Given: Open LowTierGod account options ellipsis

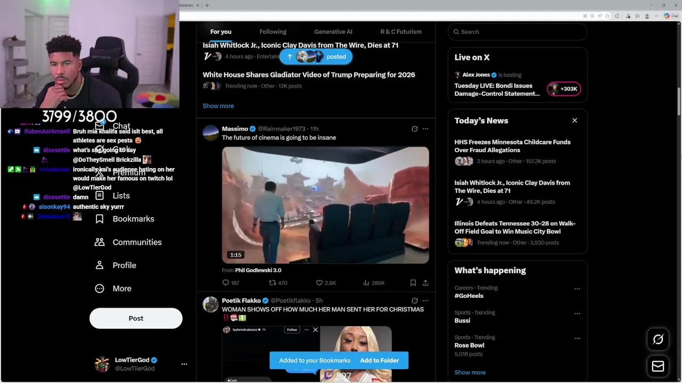Looking at the screenshot, I should pyautogui.click(x=184, y=364).
